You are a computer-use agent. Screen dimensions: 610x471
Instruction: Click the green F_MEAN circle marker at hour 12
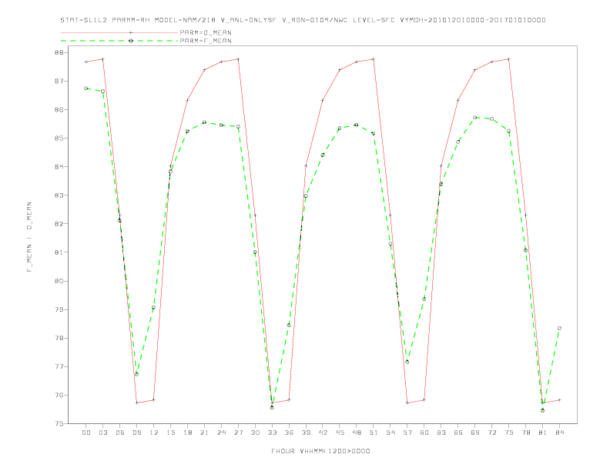pos(154,308)
